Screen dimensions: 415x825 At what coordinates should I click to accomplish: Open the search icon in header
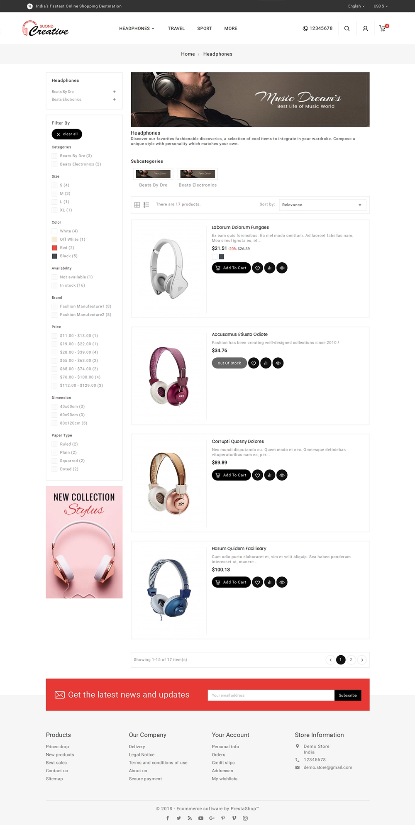[x=347, y=29]
